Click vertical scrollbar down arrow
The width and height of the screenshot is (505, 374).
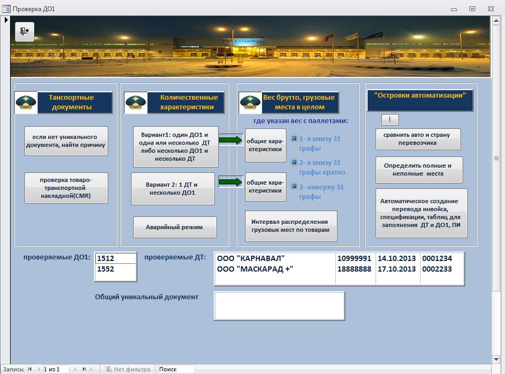tap(496, 359)
